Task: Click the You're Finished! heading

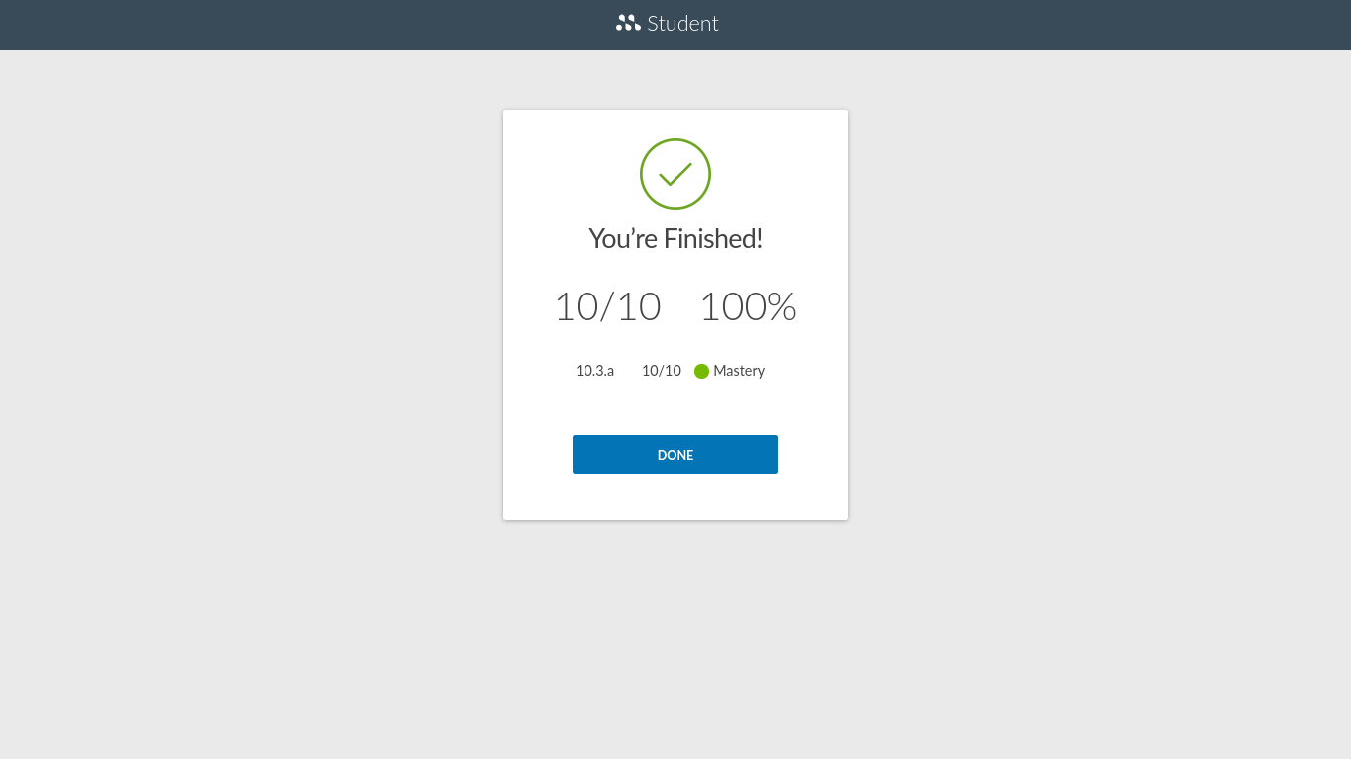Action: pos(675,238)
